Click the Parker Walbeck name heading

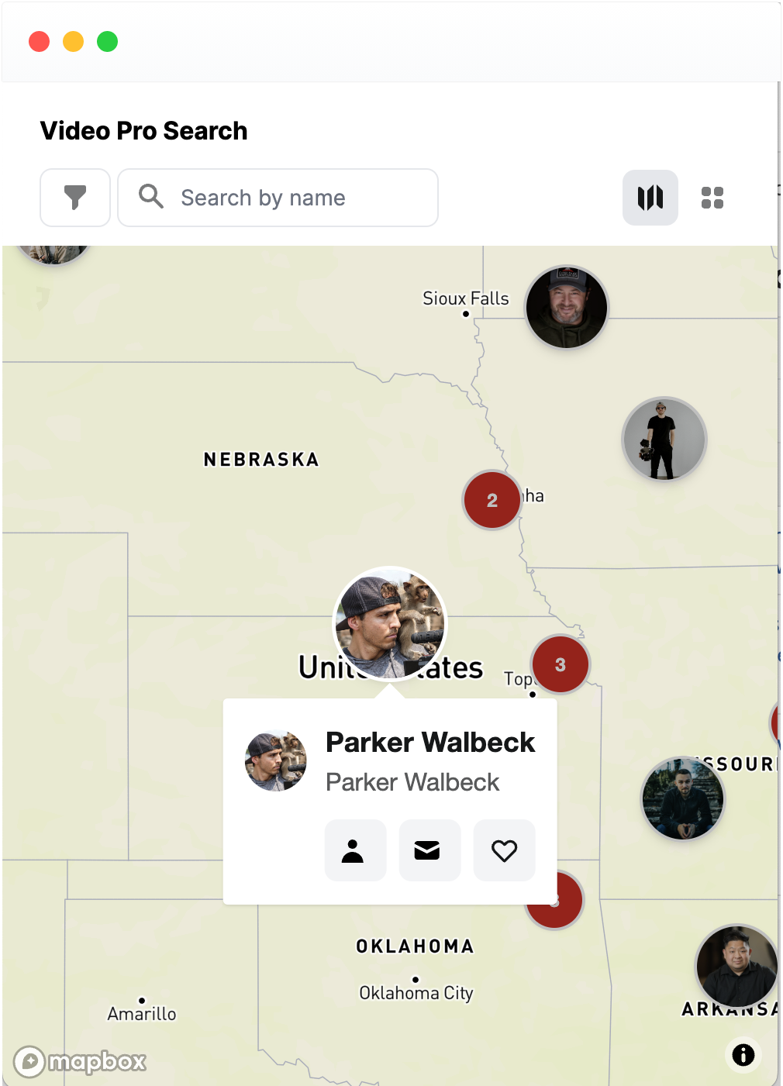[x=430, y=742]
